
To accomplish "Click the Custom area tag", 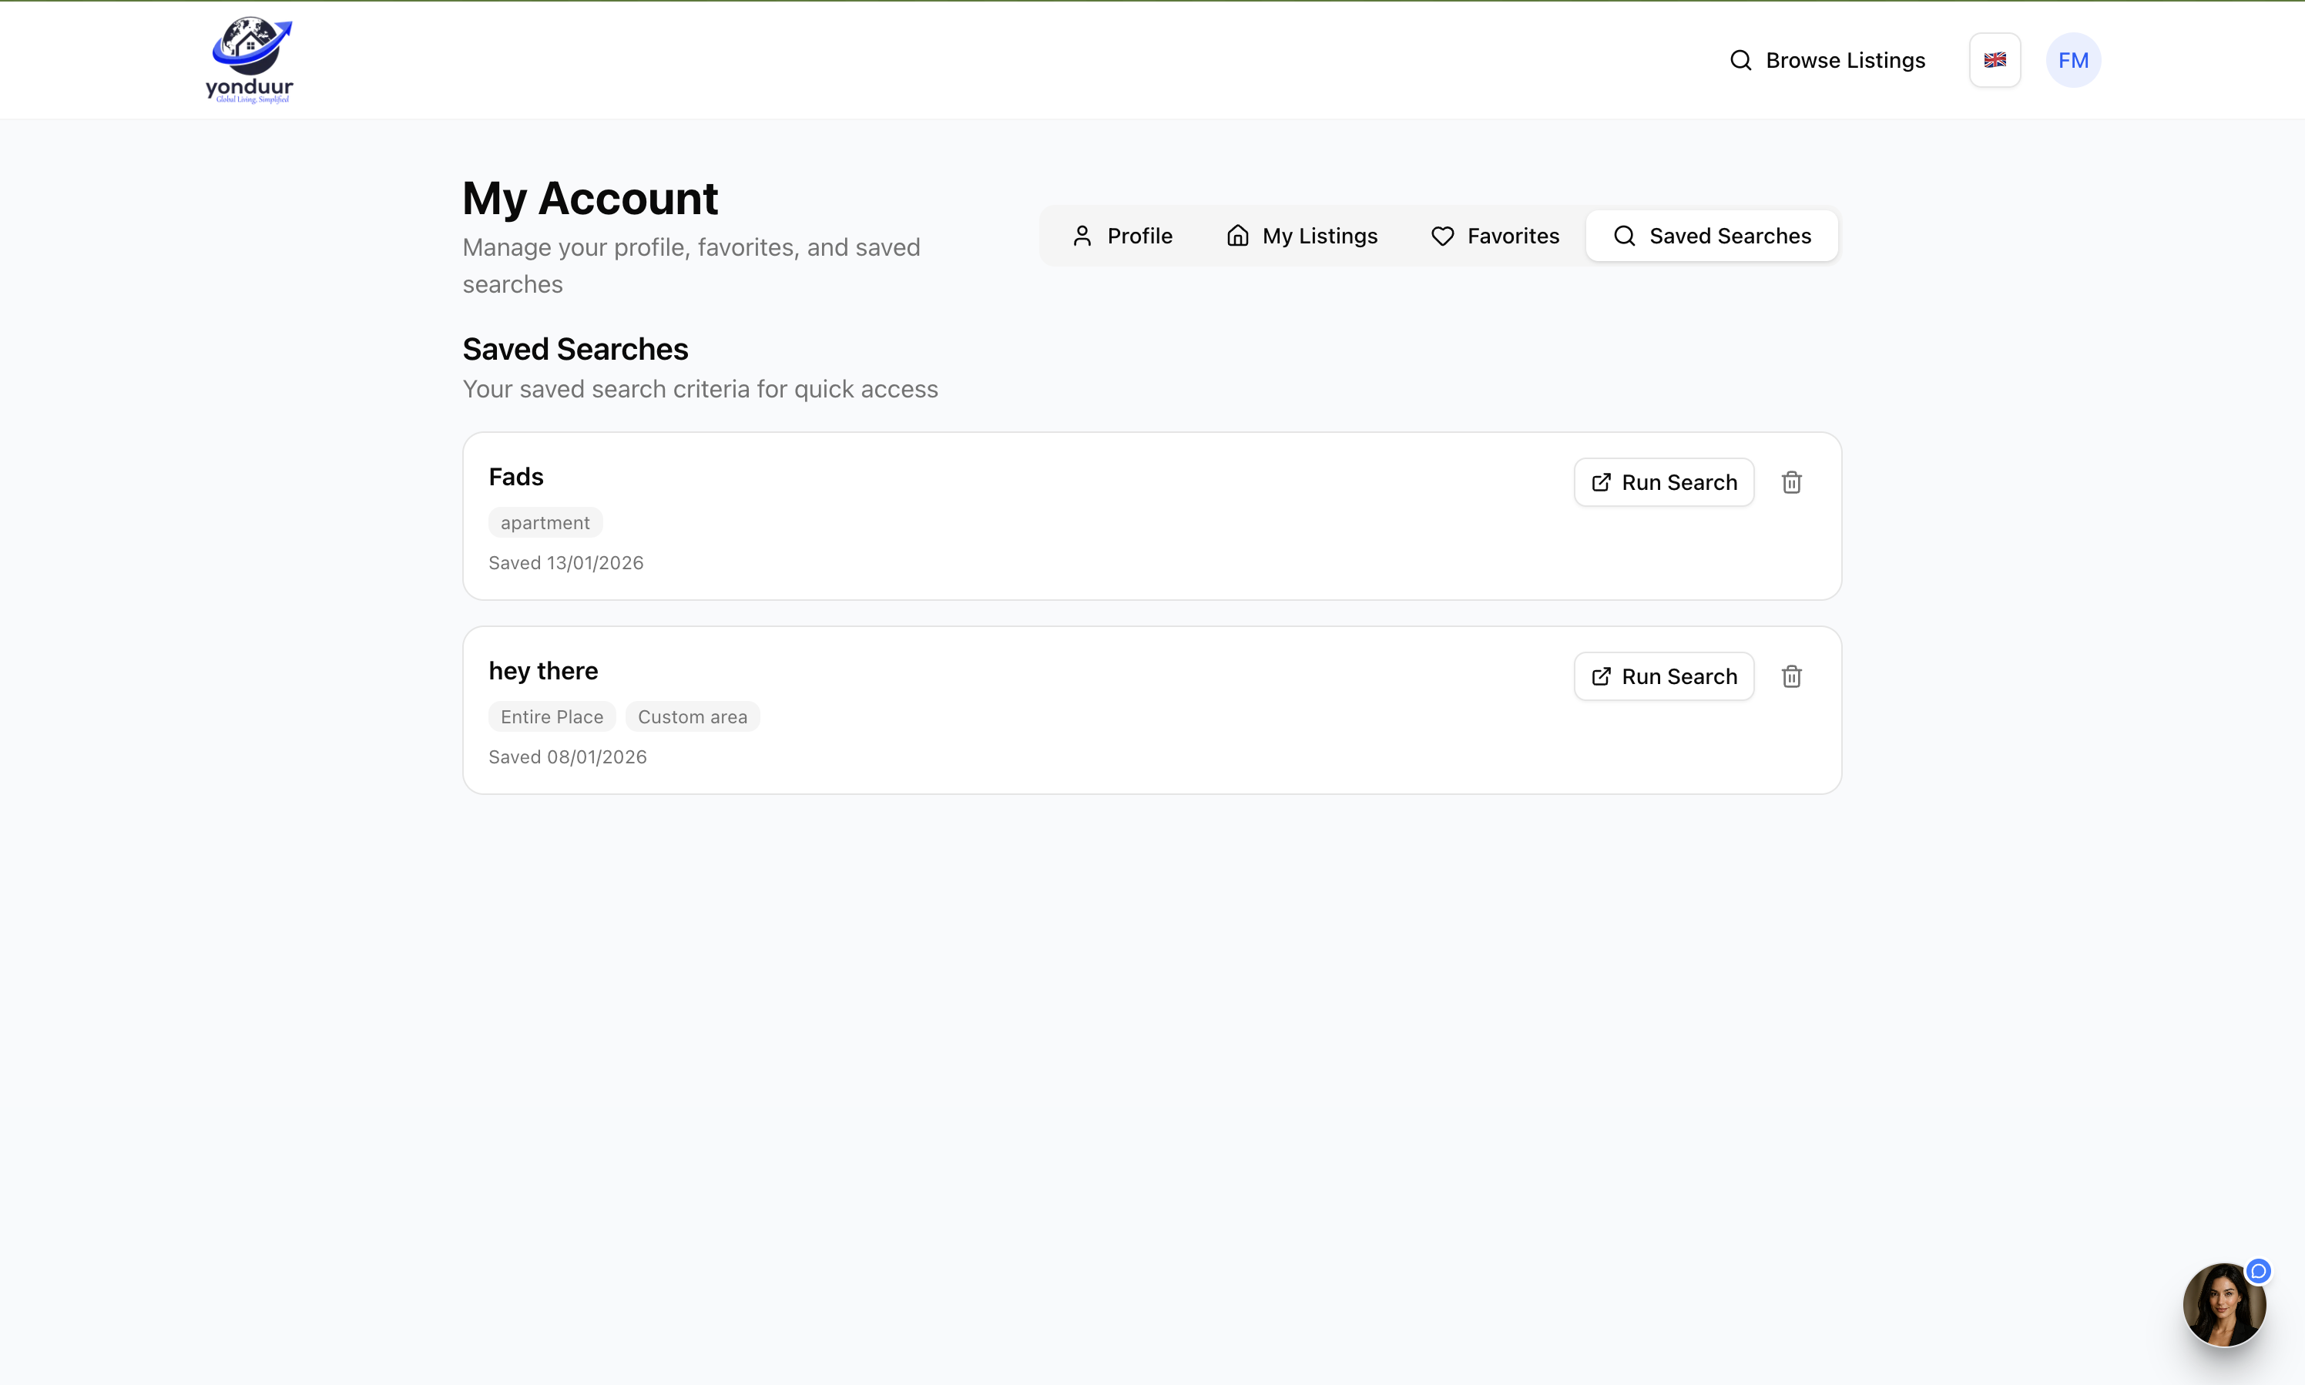I will pyautogui.click(x=693, y=717).
